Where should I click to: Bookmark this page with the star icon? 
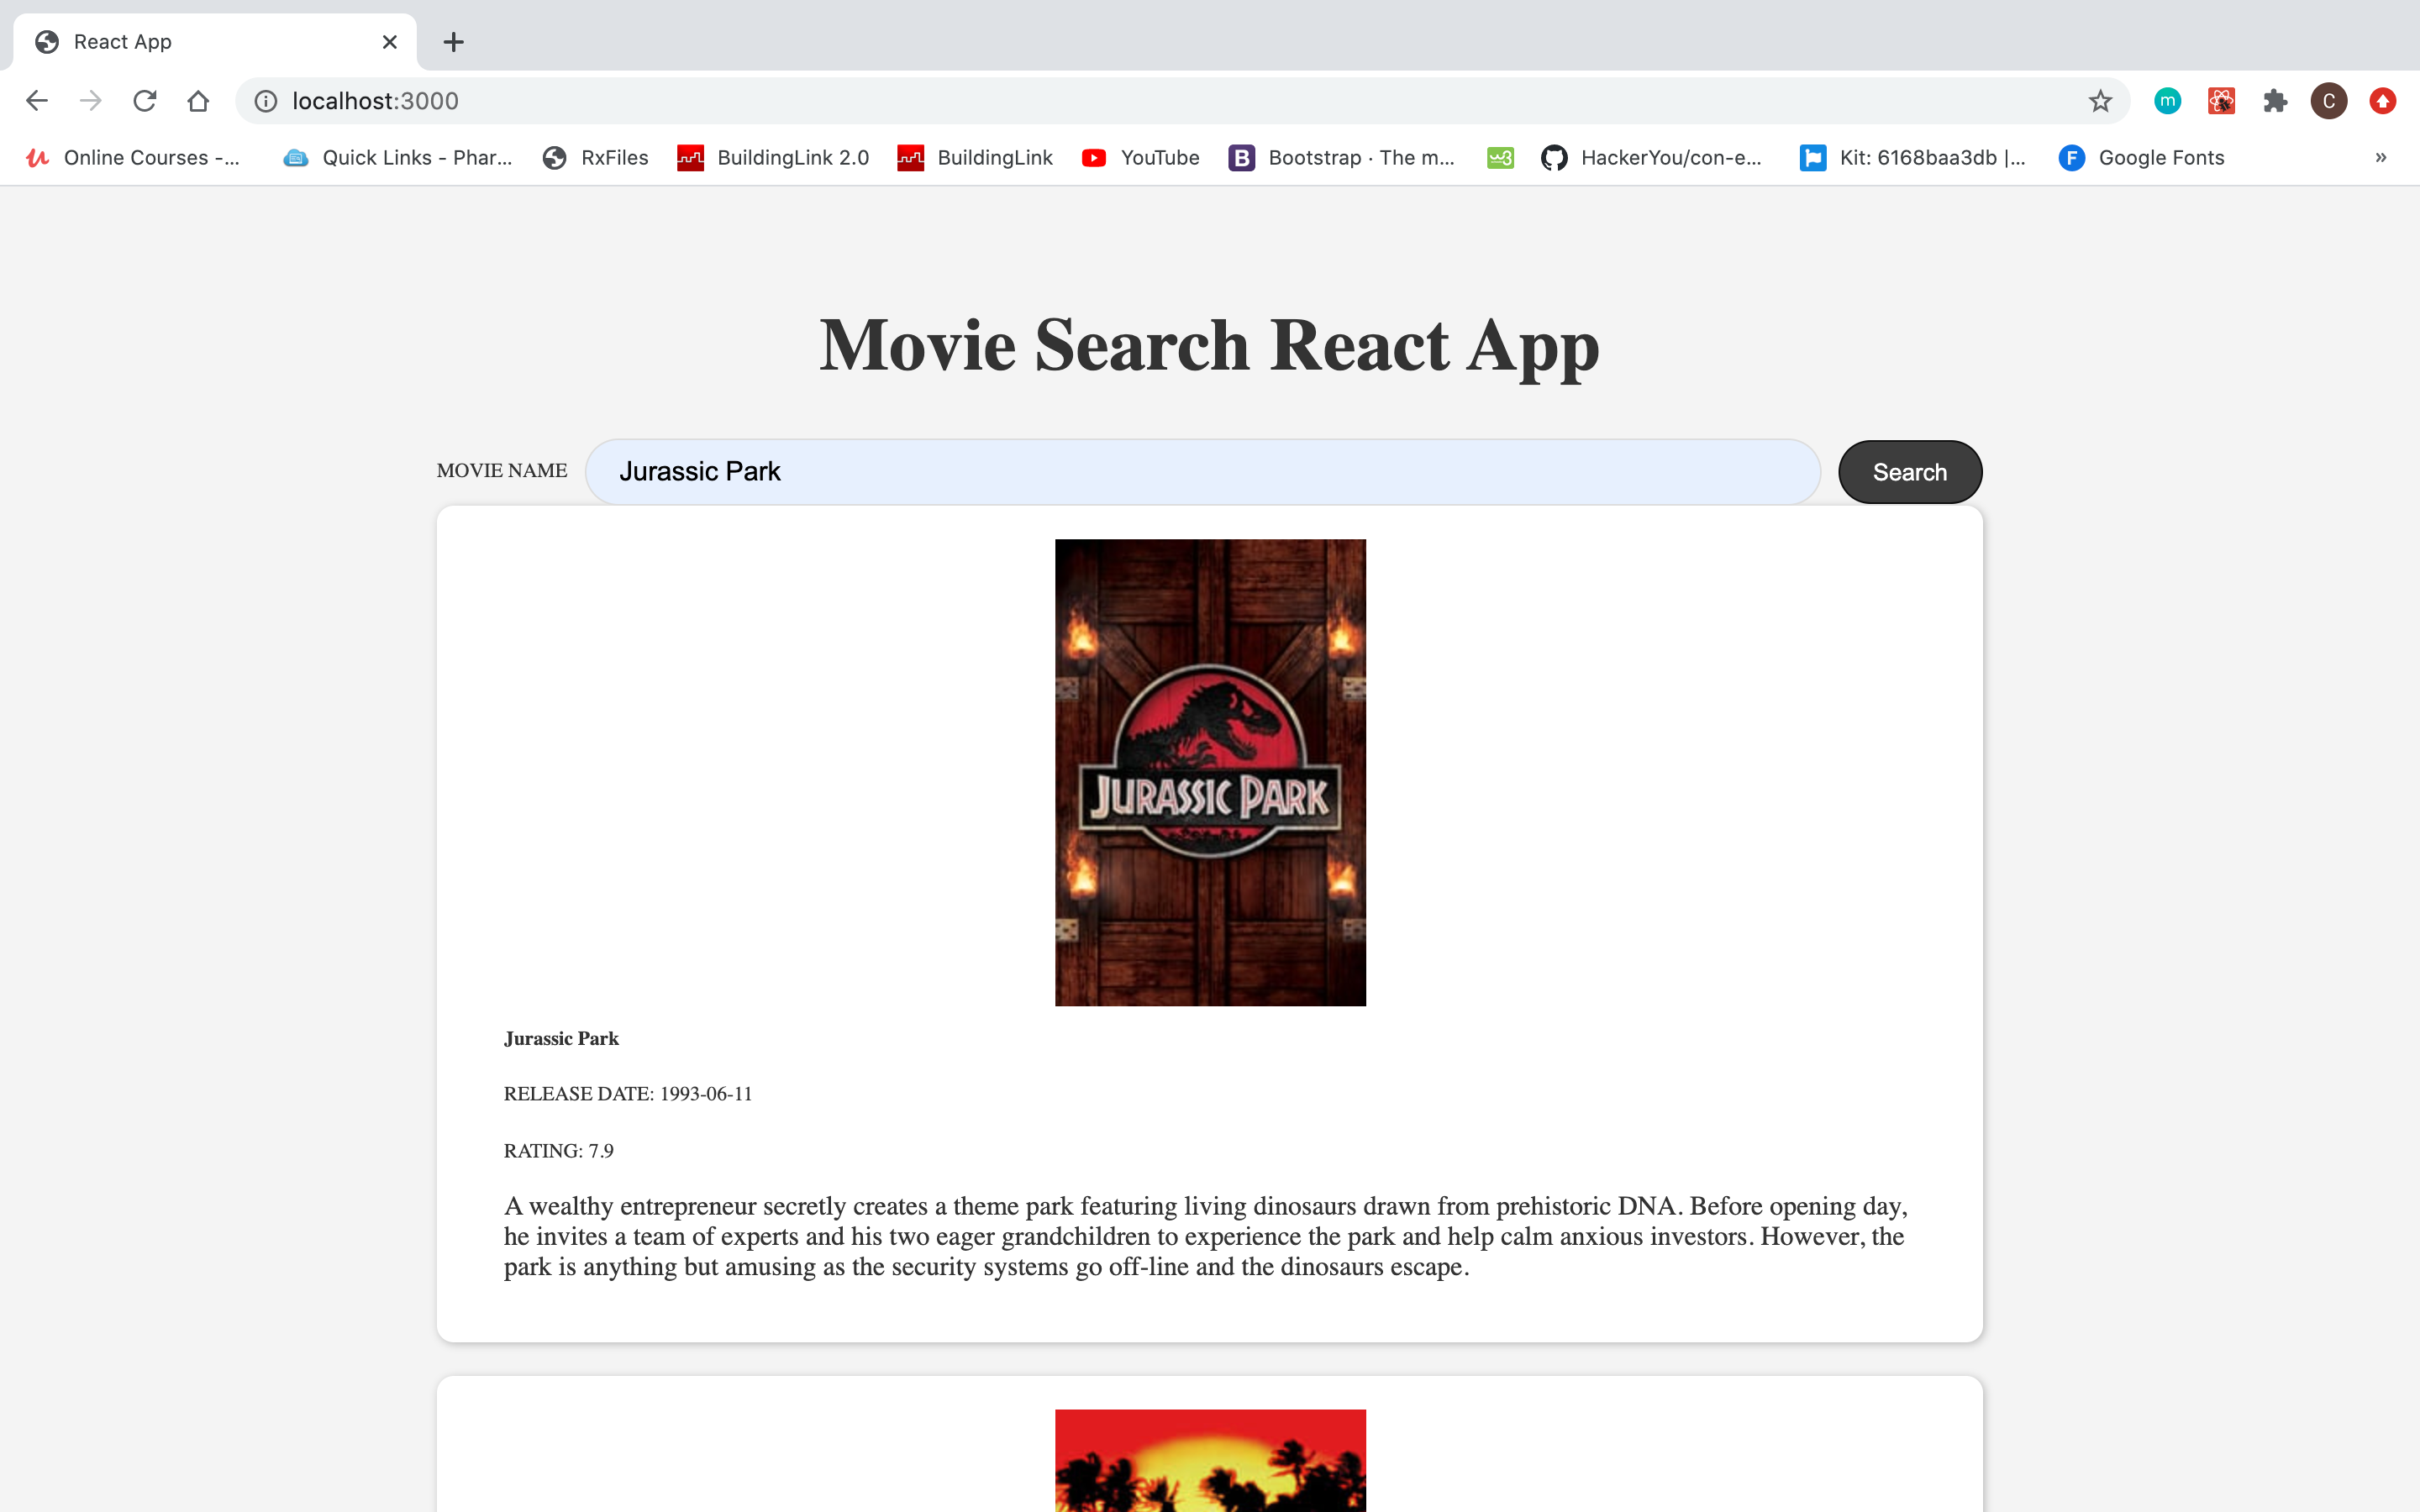click(2100, 101)
